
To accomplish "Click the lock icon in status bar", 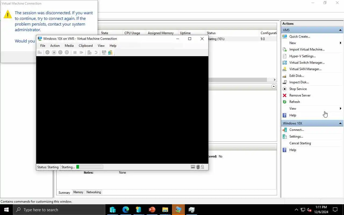I will coord(202,167).
